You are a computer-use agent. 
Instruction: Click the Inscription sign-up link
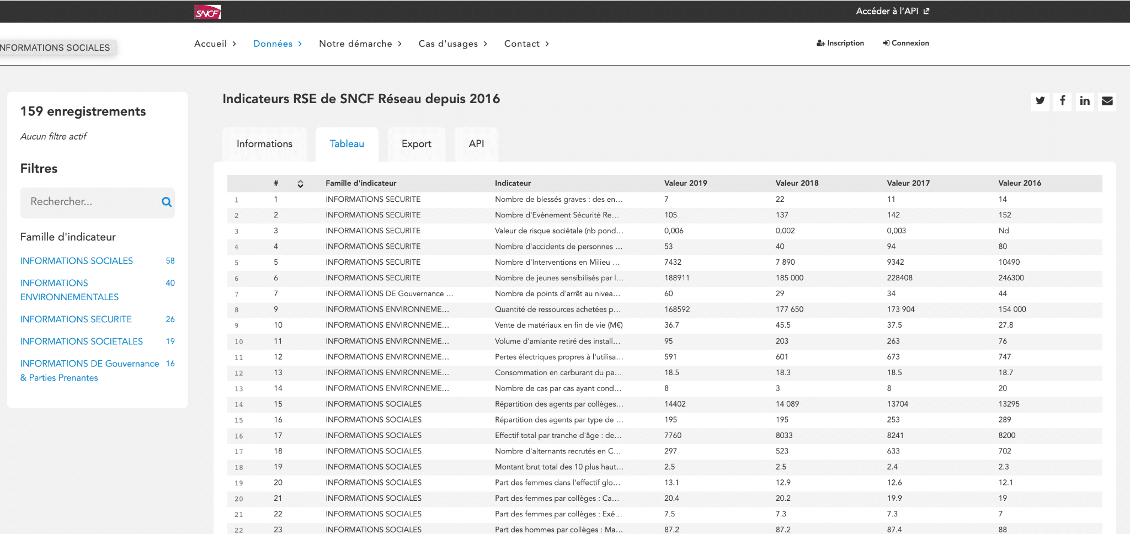[x=840, y=43]
